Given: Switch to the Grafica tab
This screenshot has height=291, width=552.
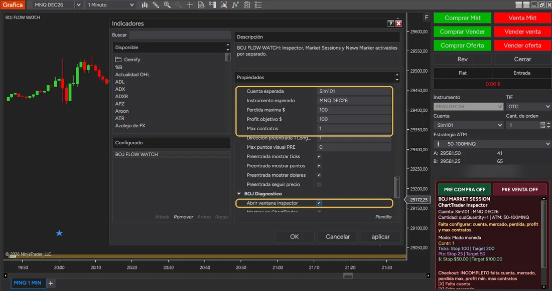Looking at the screenshot, I should click(x=13, y=5).
